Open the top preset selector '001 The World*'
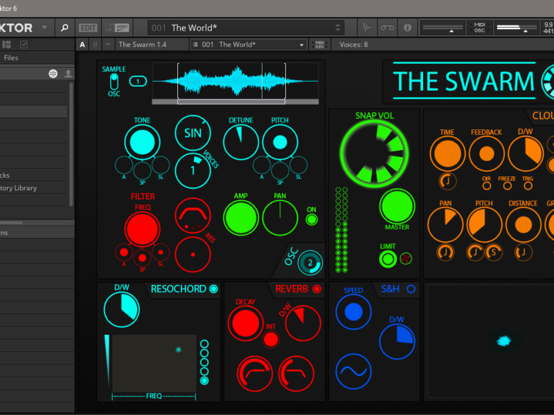The image size is (554, 415). pos(247,28)
